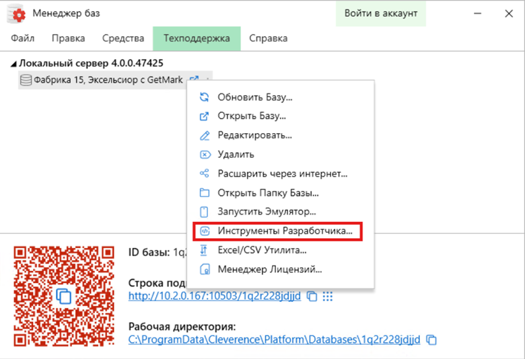This screenshot has height=359, width=525.
Task: Click the red QR code image
Action: (x=64, y=296)
